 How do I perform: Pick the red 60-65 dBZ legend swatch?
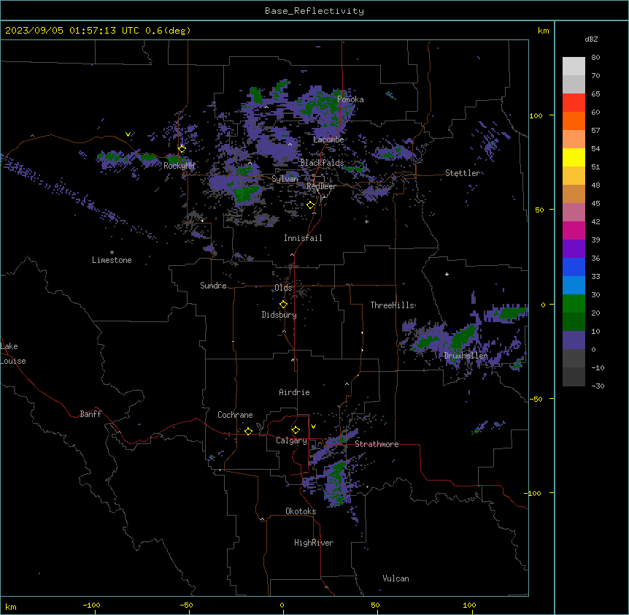(x=574, y=103)
